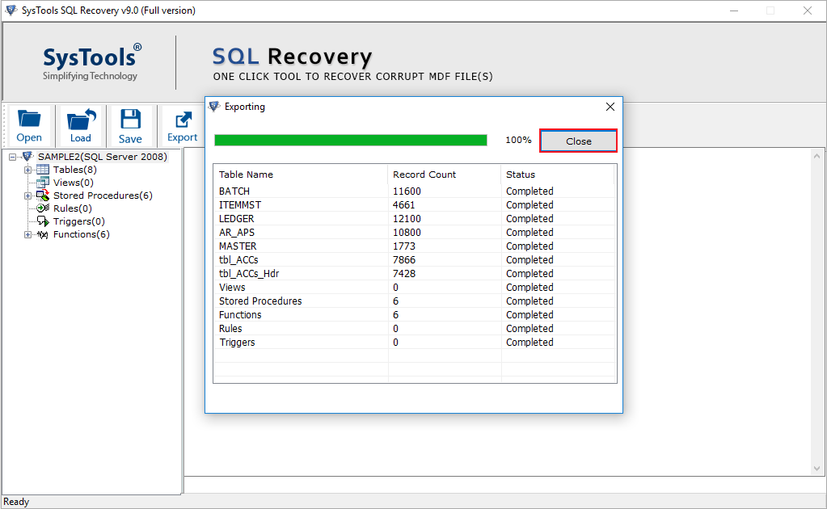Image resolution: width=827 pixels, height=509 pixels.
Task: Select Stored Procedures row in export list
Action: coord(415,301)
